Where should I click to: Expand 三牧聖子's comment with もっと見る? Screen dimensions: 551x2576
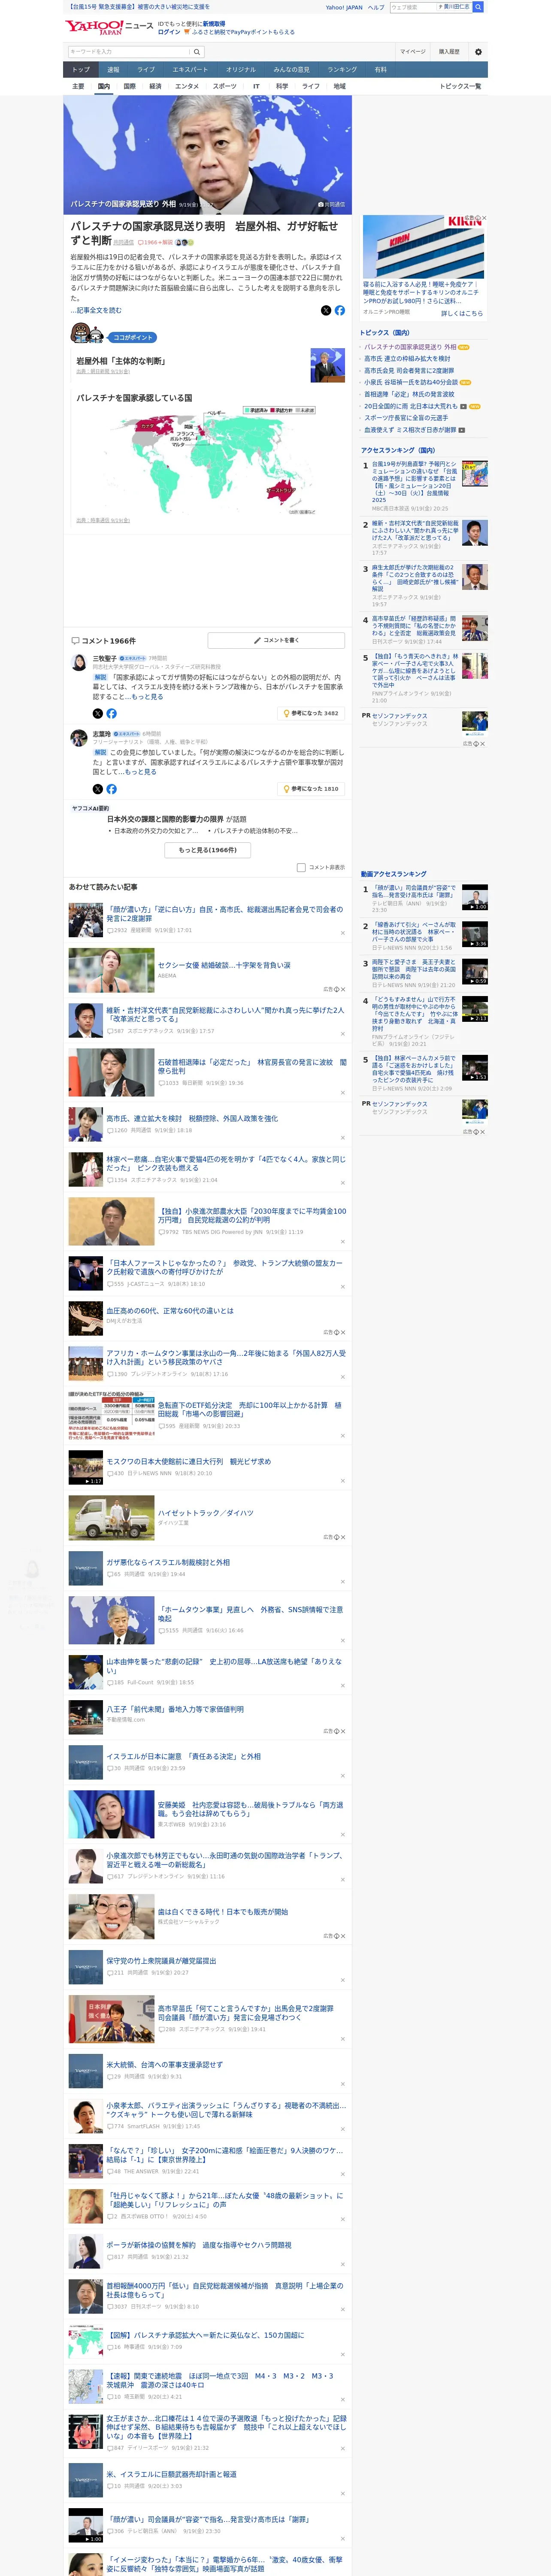tap(148, 696)
